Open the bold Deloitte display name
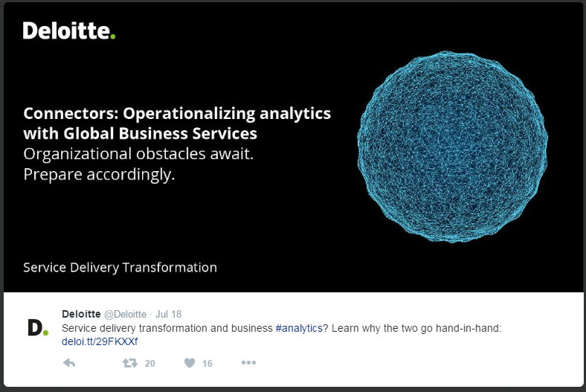 coord(81,314)
